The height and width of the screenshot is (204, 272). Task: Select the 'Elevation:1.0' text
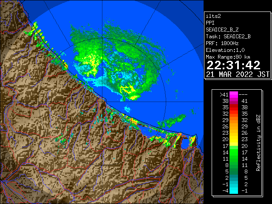(x=225, y=50)
